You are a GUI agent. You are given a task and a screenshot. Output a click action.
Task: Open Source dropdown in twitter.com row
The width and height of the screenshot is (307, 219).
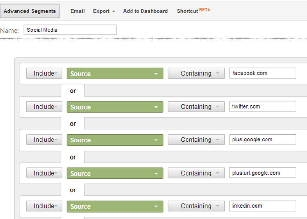(x=115, y=107)
